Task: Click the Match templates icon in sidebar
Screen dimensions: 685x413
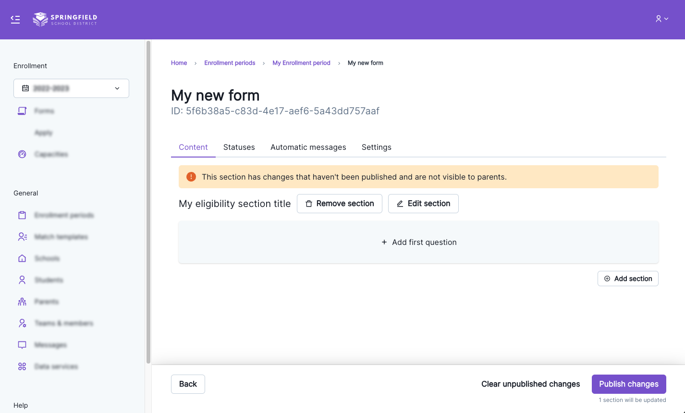Action: [22, 237]
